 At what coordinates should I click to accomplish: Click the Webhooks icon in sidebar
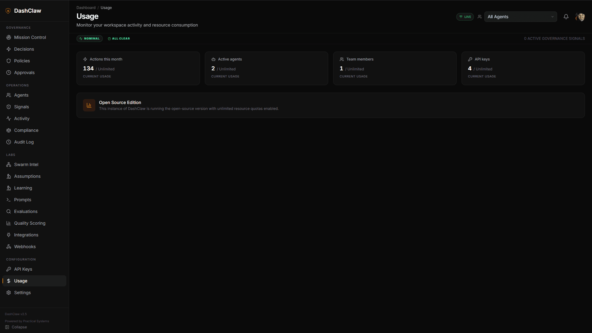9,247
